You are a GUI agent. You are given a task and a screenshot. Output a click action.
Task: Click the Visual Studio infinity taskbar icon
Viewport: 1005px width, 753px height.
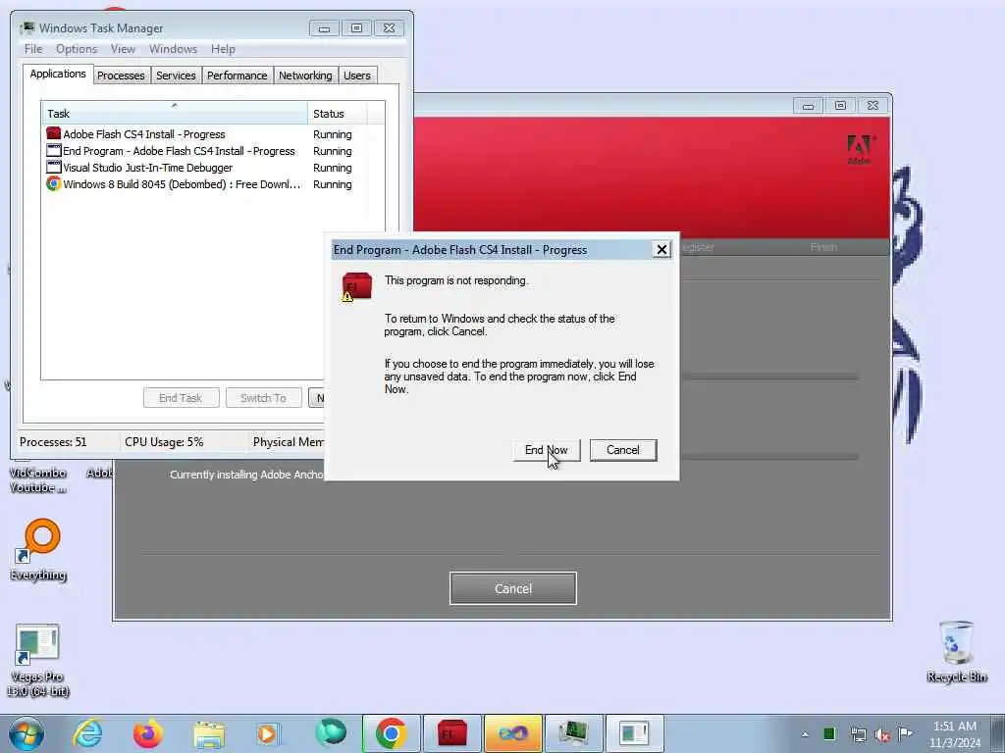coord(512,733)
